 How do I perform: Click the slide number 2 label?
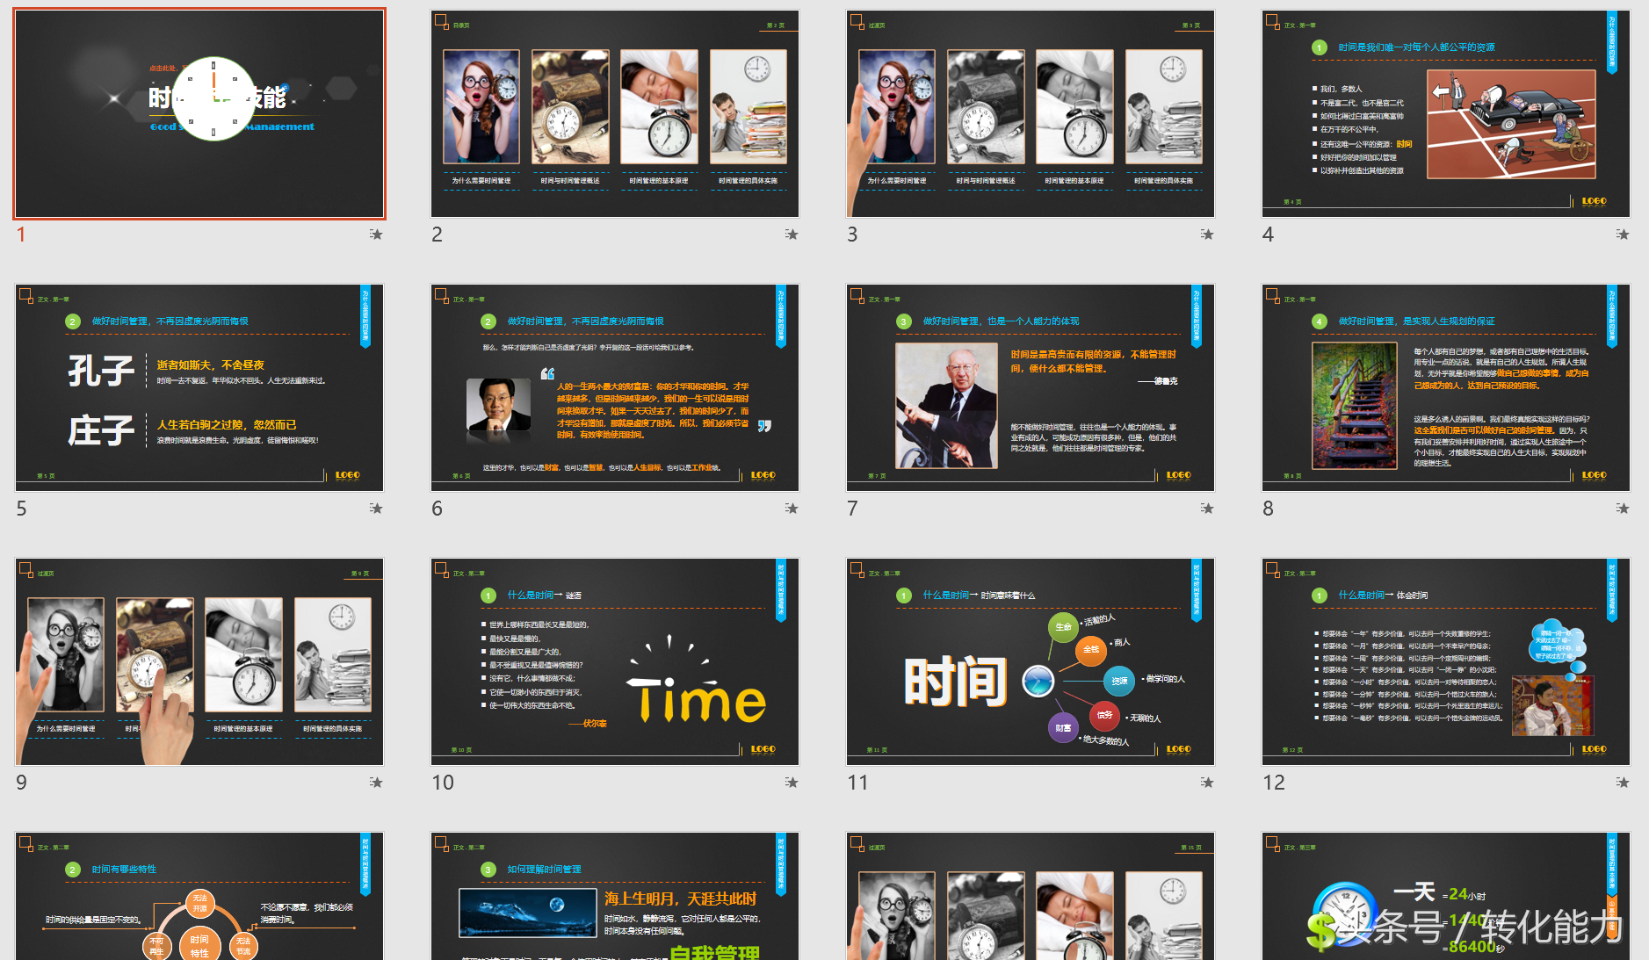pos(437,235)
